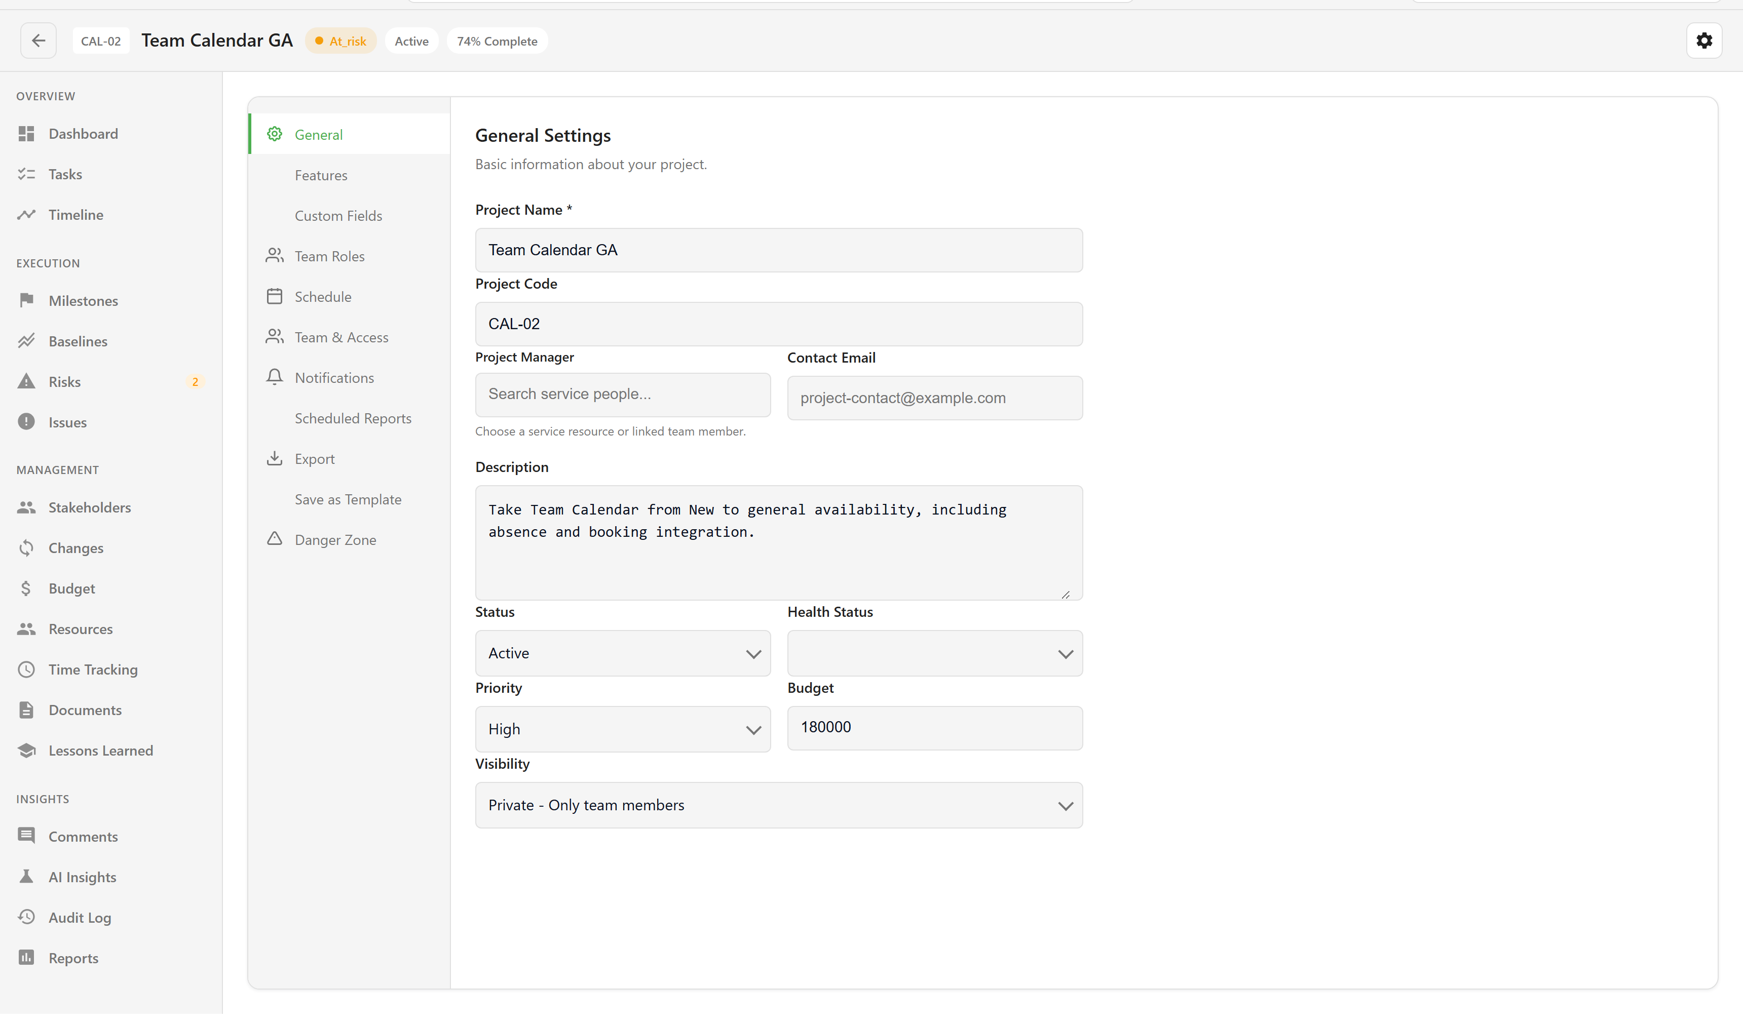Image resolution: width=1743 pixels, height=1024 pixels.
Task: Open Baselines in sidebar
Action: [110, 341]
